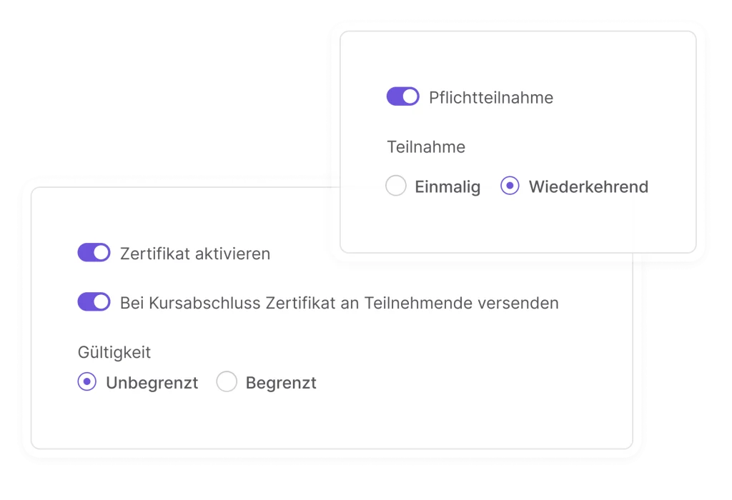Click the Teilnahme section heading
Screen dimensions: 732x500
point(426,147)
